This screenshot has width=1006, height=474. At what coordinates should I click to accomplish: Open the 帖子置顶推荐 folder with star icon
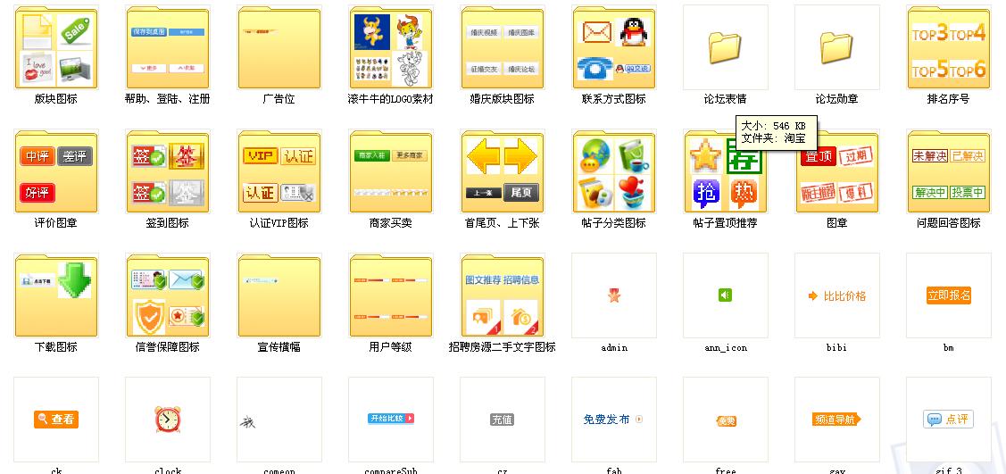pos(726,171)
